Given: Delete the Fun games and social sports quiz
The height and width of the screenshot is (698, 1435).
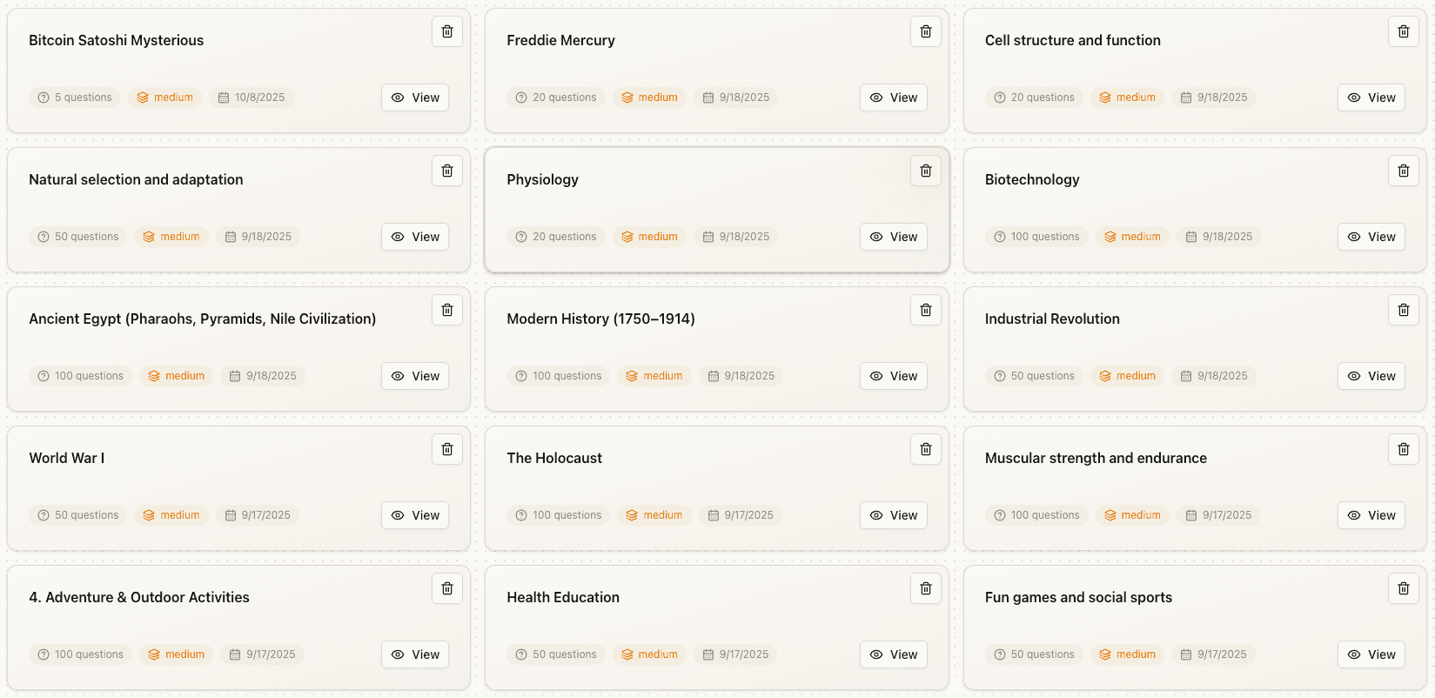Looking at the screenshot, I should tap(1404, 588).
